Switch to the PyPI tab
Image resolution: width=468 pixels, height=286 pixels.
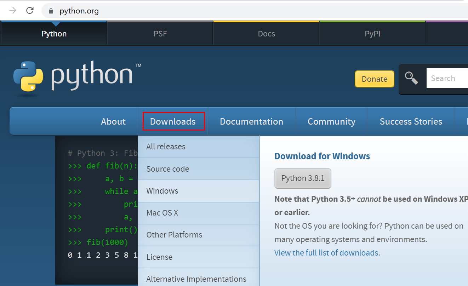[372, 34]
